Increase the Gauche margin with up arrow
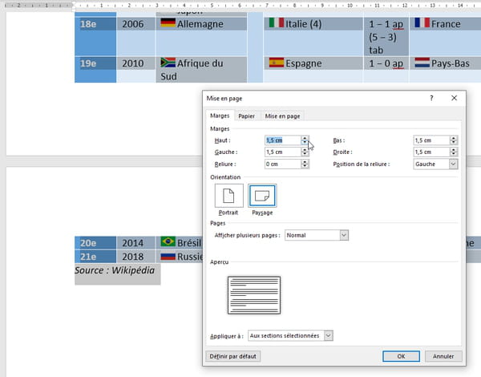Image resolution: width=481 pixels, height=377 pixels. pyautogui.click(x=305, y=150)
